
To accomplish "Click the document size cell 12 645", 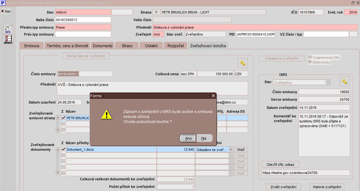I will tap(176, 149).
